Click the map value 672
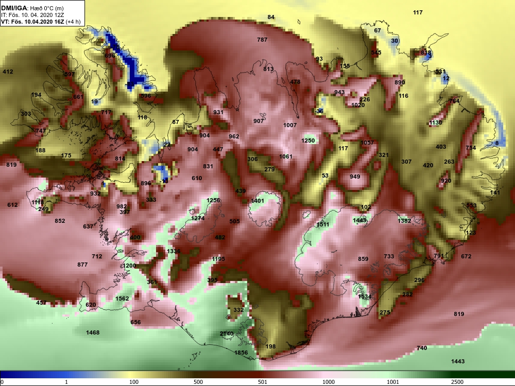The height and width of the screenshot is (386, 515). pyautogui.click(x=466, y=256)
